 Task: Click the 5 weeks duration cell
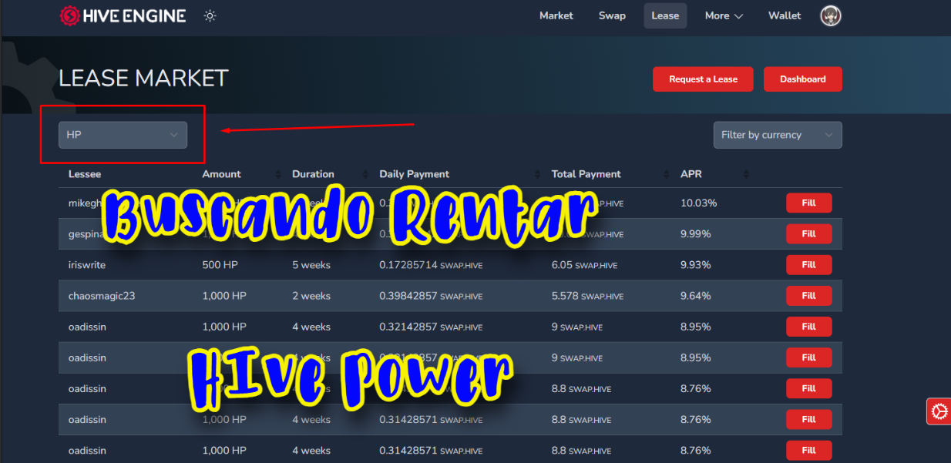(311, 265)
